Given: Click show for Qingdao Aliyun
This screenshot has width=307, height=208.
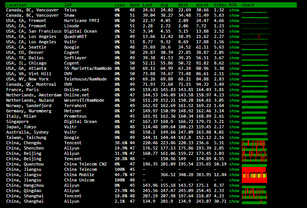Looking at the screenshot, I should [x=234, y=191].
